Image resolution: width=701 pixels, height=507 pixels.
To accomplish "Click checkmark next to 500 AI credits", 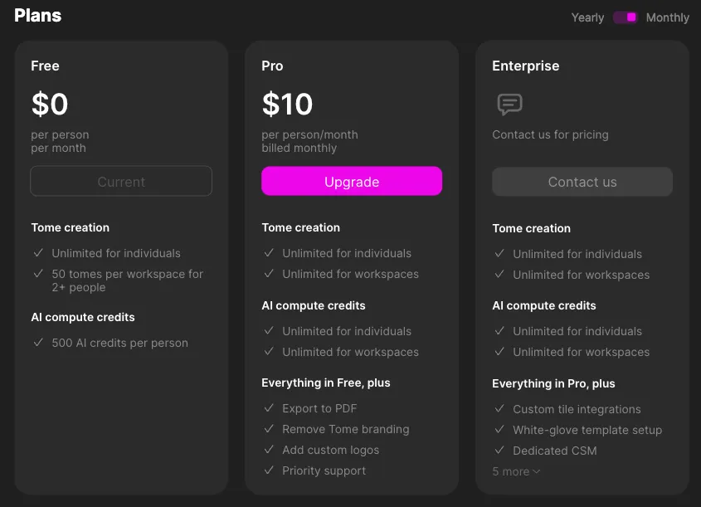I will coord(38,343).
